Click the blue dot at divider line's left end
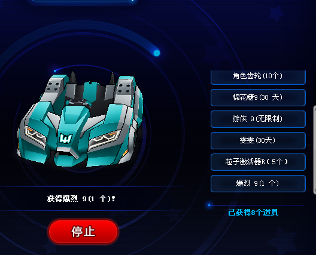Screen dimensions: 316x255 click(209, 205)
